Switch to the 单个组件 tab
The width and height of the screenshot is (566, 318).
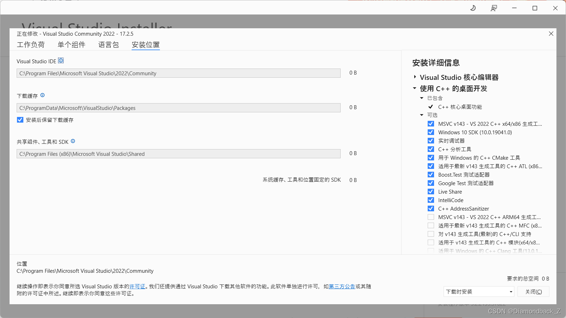click(x=71, y=45)
